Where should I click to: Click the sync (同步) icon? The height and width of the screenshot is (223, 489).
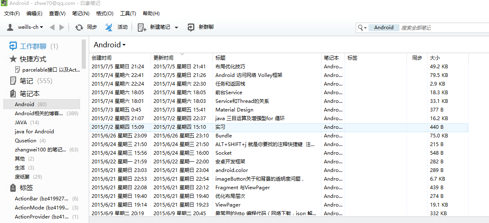(x=79, y=28)
